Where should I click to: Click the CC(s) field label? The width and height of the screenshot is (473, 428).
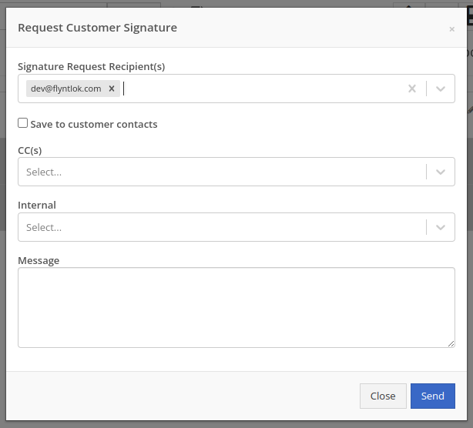pos(29,150)
